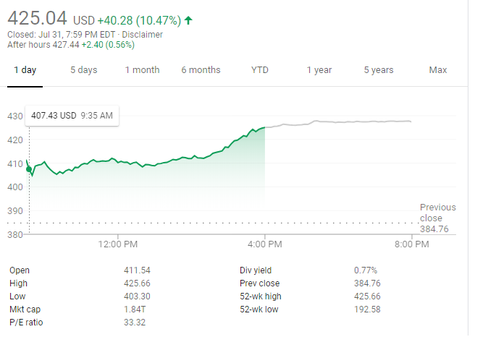Click the green up-arrow price indicator
Screen dimensions: 488x350
coord(189,20)
